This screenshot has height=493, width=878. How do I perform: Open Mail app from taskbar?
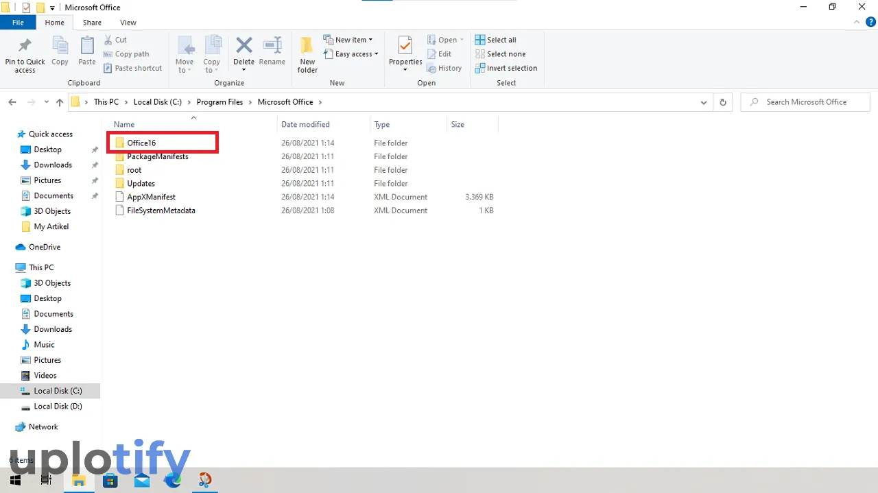pos(142,480)
